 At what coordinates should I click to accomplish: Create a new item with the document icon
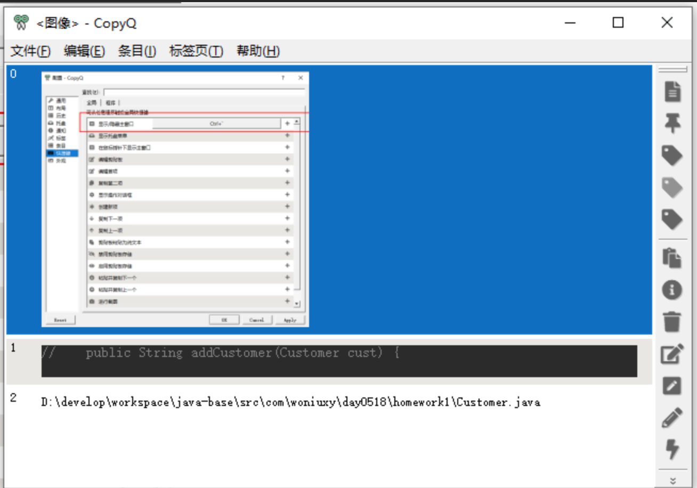[x=672, y=92]
